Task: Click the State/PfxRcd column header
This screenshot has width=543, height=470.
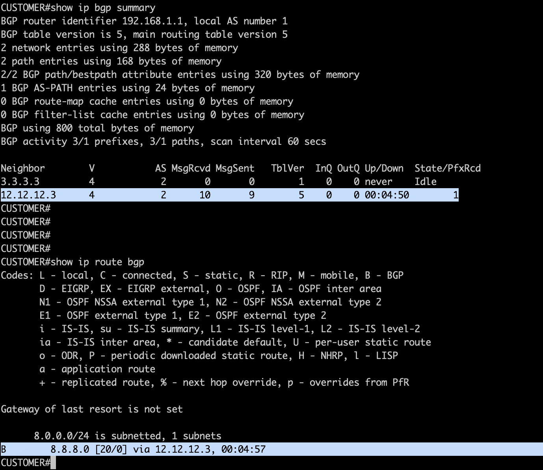Action: [x=447, y=168]
